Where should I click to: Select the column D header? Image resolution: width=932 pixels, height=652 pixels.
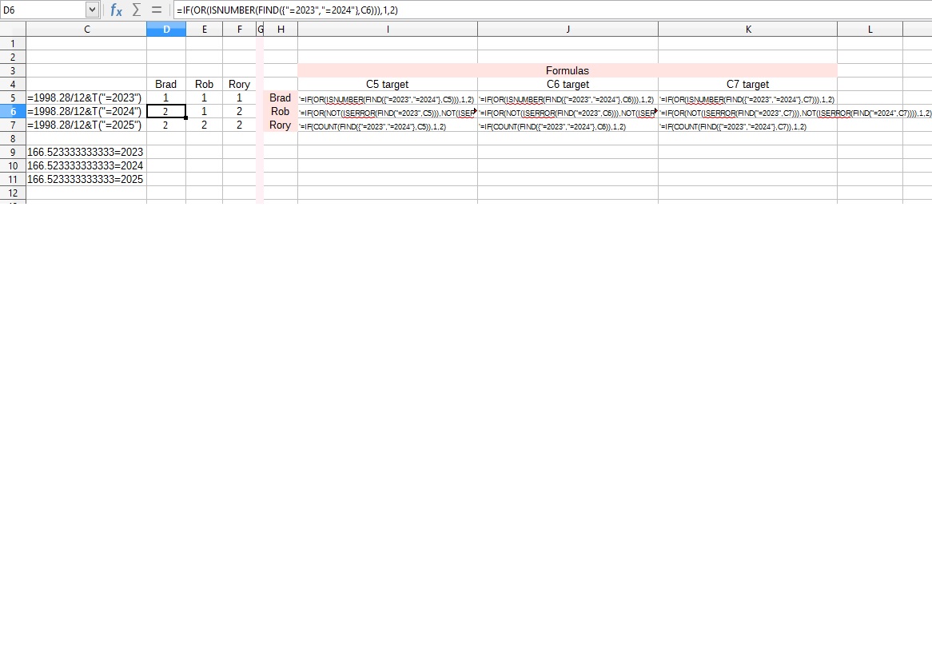pos(166,30)
